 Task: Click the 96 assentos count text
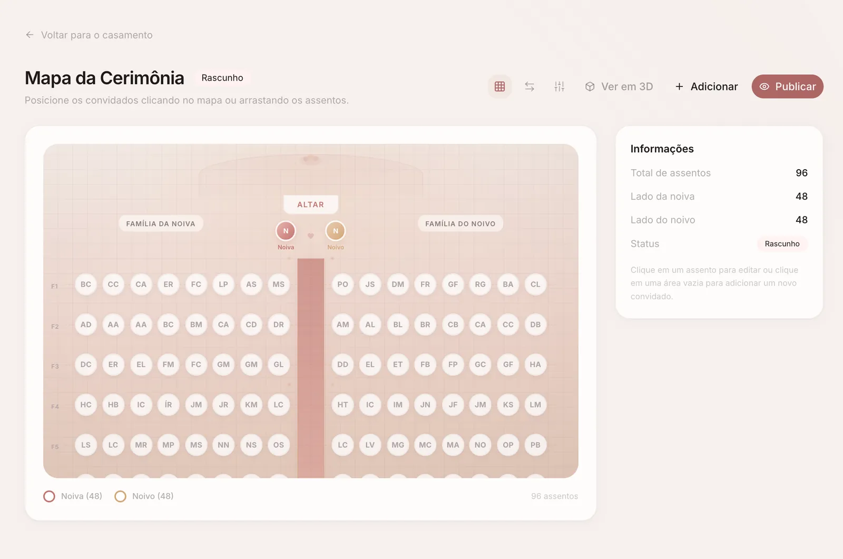tap(554, 496)
